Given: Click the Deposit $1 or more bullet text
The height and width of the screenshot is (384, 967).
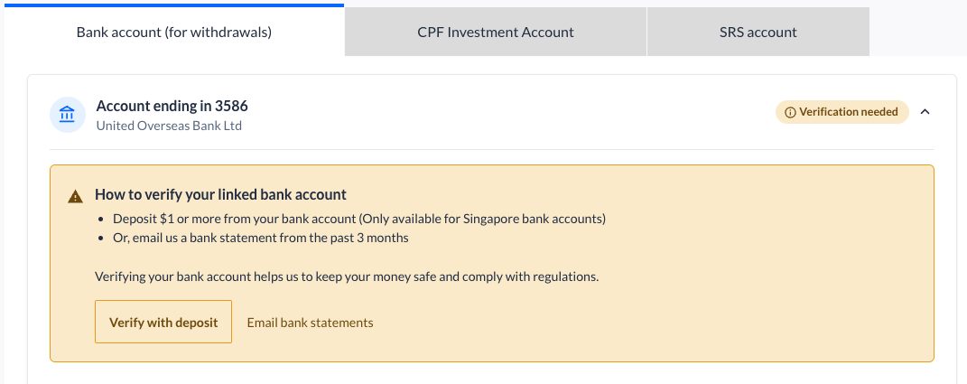Looking at the screenshot, I should (359, 220).
